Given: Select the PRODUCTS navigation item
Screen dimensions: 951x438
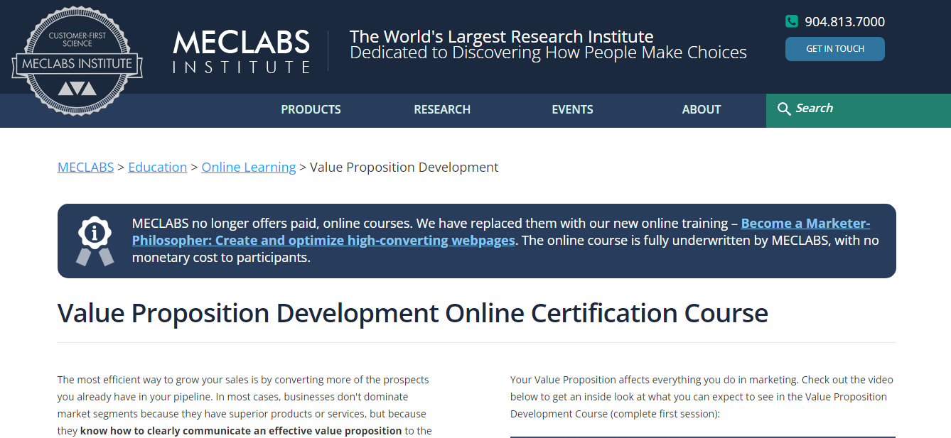Looking at the screenshot, I should coord(311,109).
